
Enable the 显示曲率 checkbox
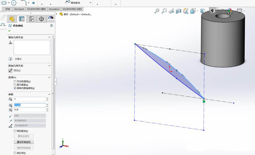click(x=15, y=84)
